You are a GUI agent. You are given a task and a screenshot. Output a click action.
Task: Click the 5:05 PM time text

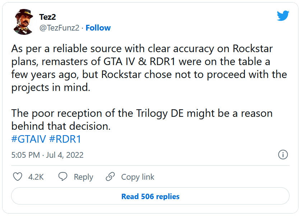(25, 155)
